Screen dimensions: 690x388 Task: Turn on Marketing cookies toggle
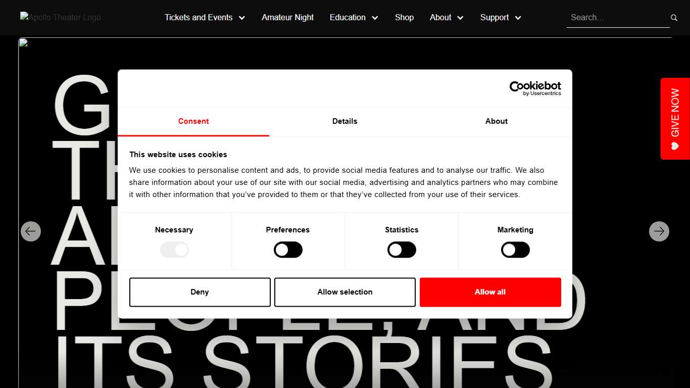pos(515,250)
